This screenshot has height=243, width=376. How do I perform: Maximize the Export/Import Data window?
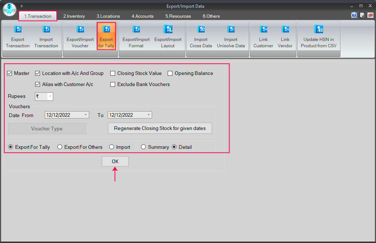click(x=361, y=6)
